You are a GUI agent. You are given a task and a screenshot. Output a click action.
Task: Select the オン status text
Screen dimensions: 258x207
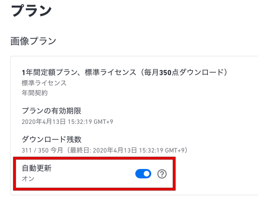point(28,179)
